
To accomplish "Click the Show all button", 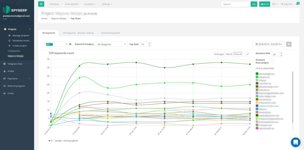I will tap(238, 54).
